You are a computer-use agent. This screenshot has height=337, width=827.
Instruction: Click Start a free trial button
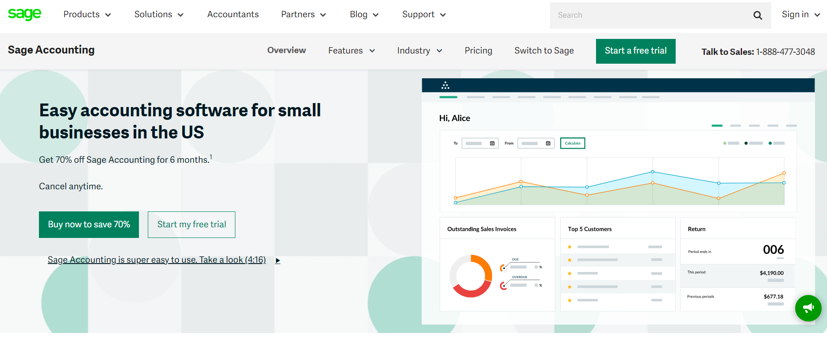[635, 51]
